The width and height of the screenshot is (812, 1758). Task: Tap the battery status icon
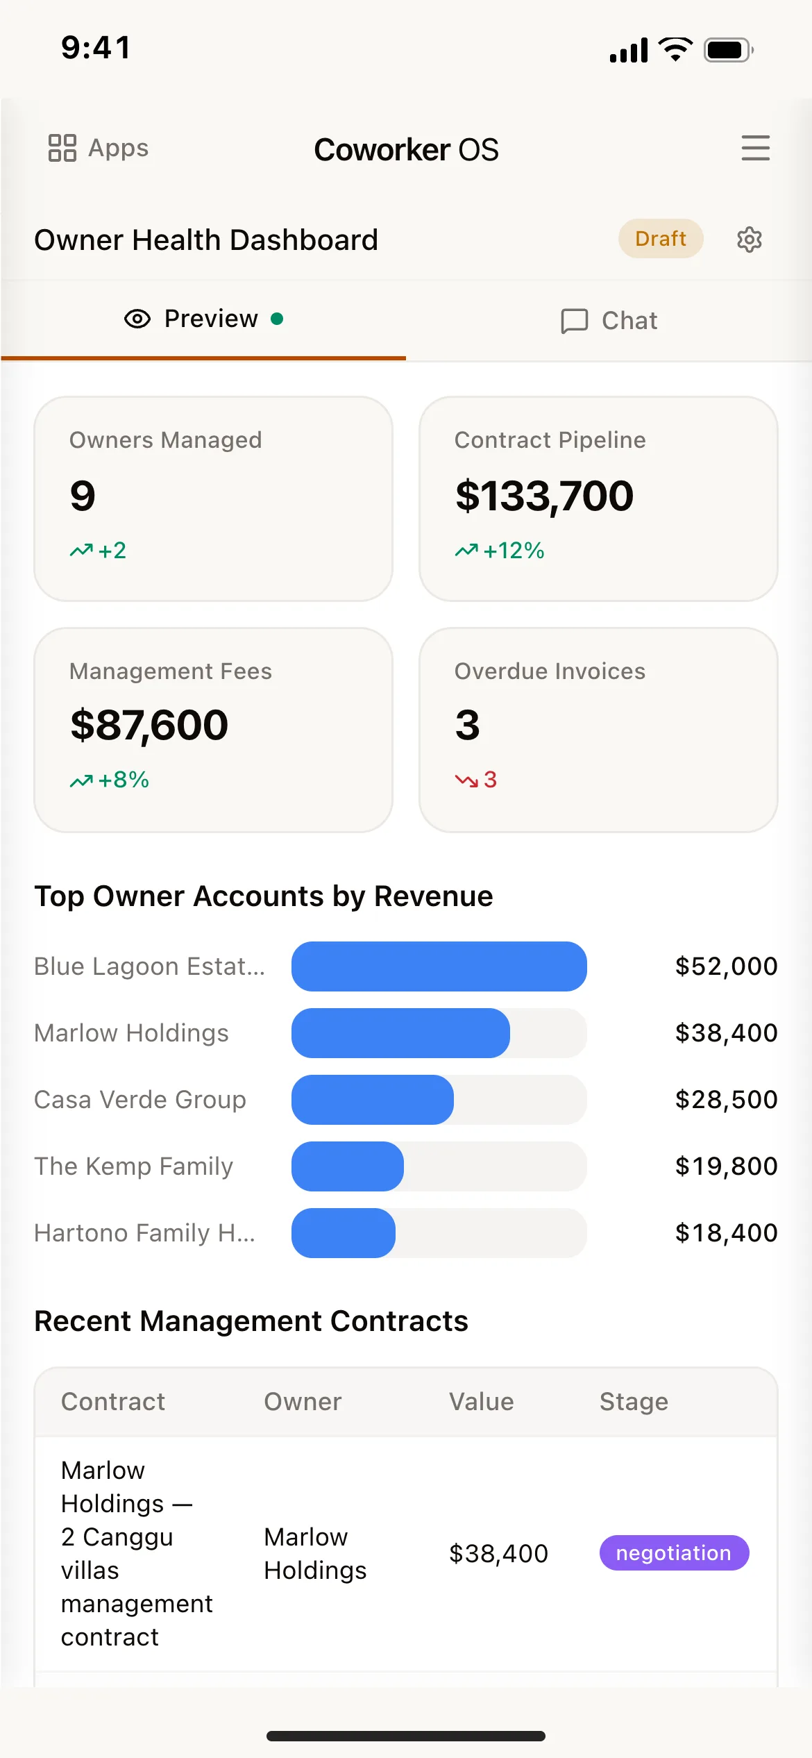[x=729, y=50]
